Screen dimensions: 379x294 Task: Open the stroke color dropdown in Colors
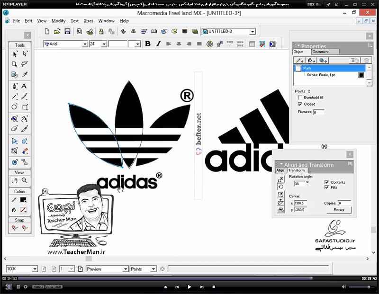(x=23, y=200)
